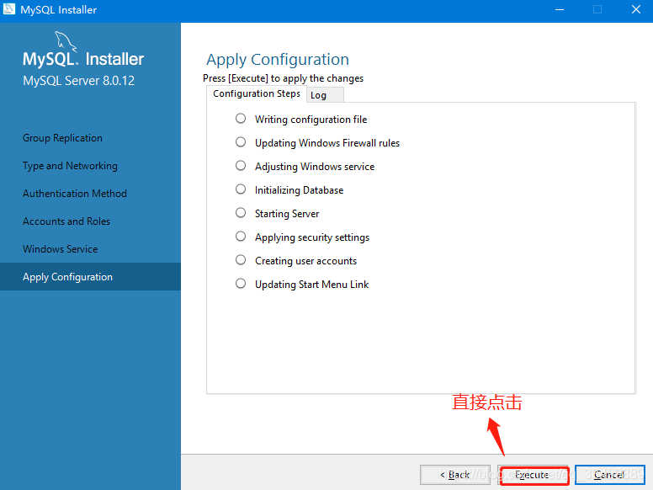
Task: Click the Execute button
Action: (533, 475)
